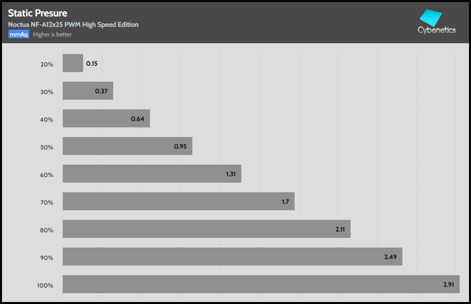
Task: Click the short 20% bar
Action: [73, 63]
